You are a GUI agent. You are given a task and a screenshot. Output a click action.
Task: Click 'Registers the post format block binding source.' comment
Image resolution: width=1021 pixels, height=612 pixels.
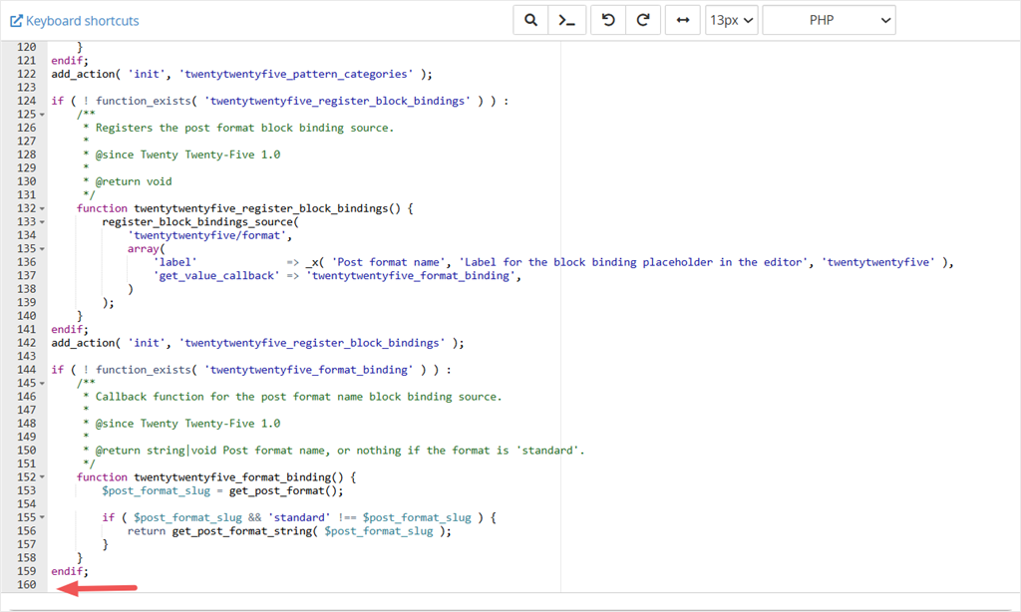click(x=245, y=129)
